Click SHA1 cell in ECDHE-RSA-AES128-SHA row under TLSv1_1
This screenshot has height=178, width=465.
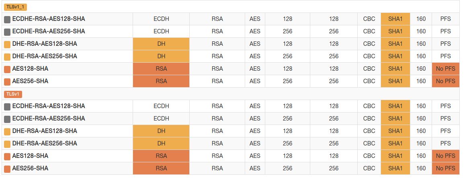point(395,19)
